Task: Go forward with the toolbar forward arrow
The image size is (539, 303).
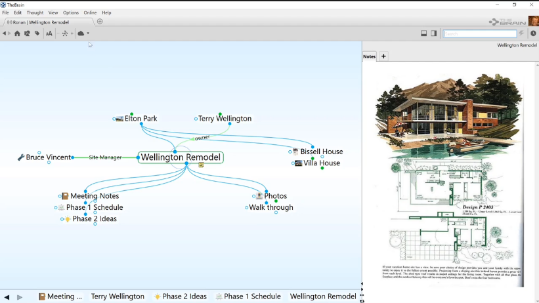Action: point(9,33)
